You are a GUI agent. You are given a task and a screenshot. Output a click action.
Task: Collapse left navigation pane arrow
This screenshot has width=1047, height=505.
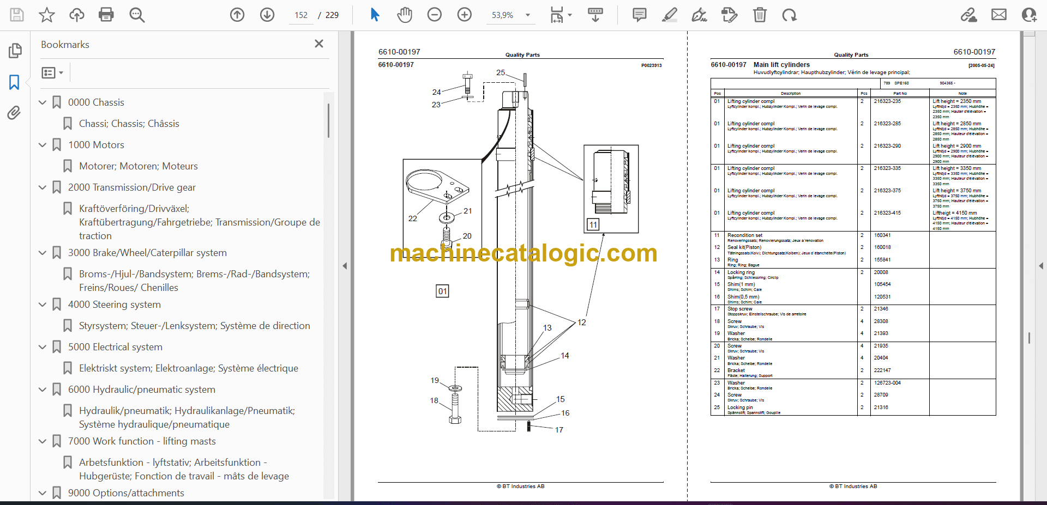[x=345, y=266]
